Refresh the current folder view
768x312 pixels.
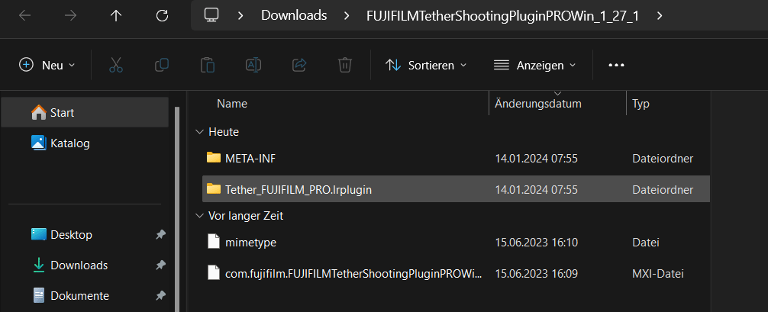[x=162, y=15]
